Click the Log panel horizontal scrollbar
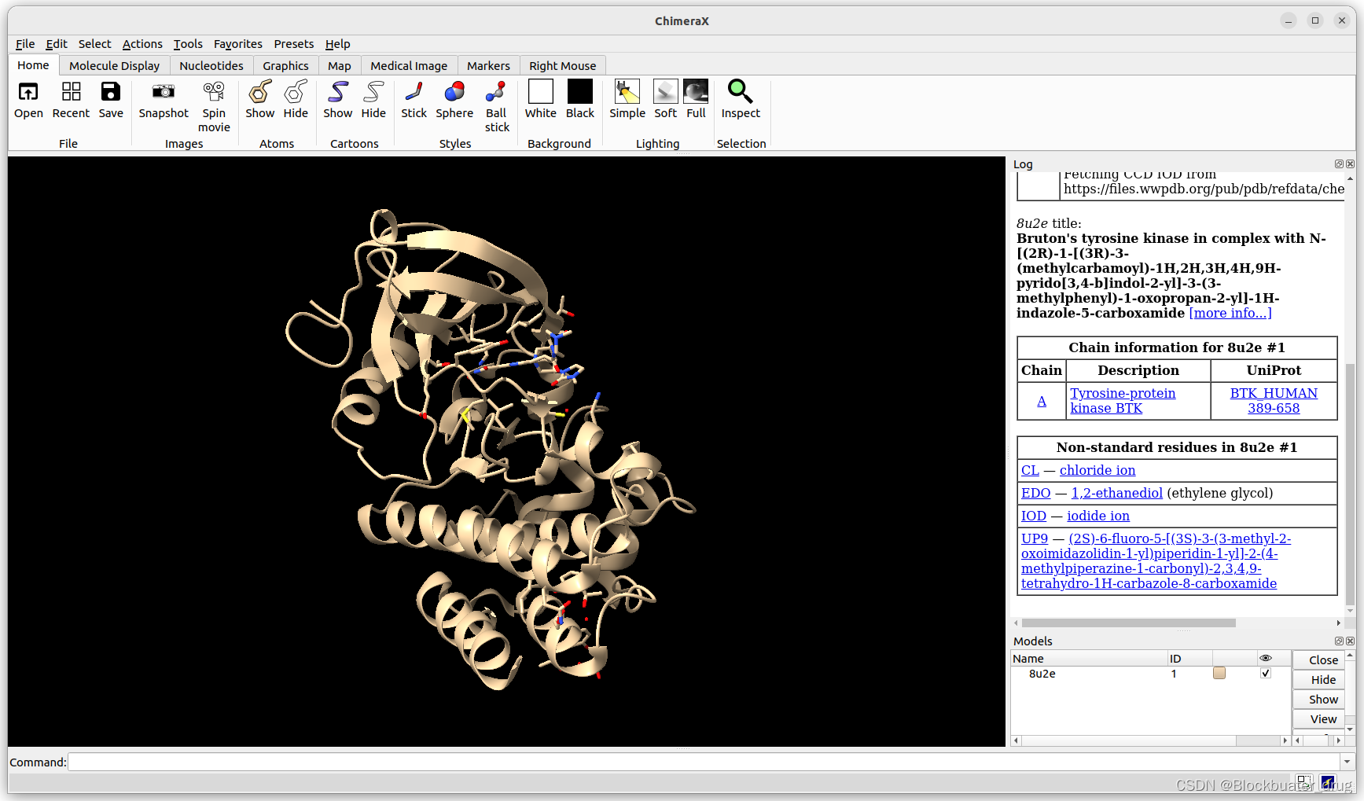Image resolution: width=1364 pixels, height=801 pixels. point(1129,623)
